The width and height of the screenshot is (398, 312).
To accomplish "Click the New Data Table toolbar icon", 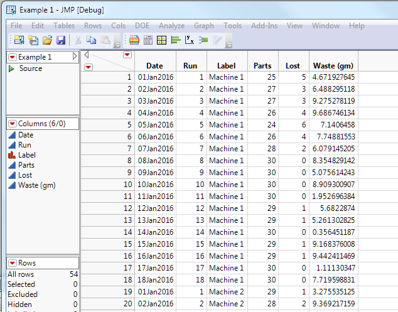I will coord(18,40).
